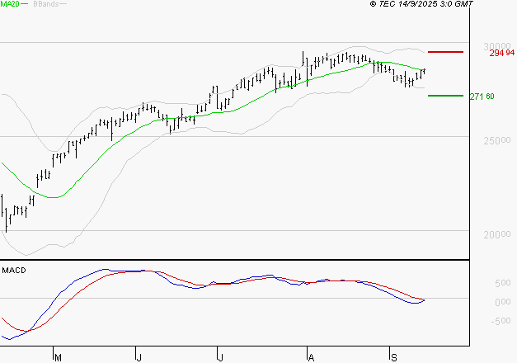
Task: Click the MACD 000 axis label
Action: coord(502,302)
